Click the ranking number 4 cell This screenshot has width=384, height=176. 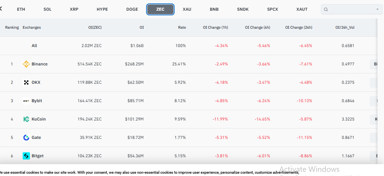[x=12, y=119]
